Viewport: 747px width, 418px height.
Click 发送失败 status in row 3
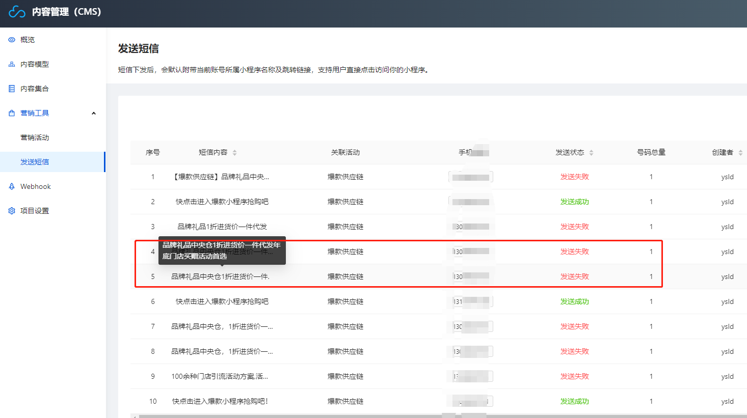pyautogui.click(x=575, y=227)
